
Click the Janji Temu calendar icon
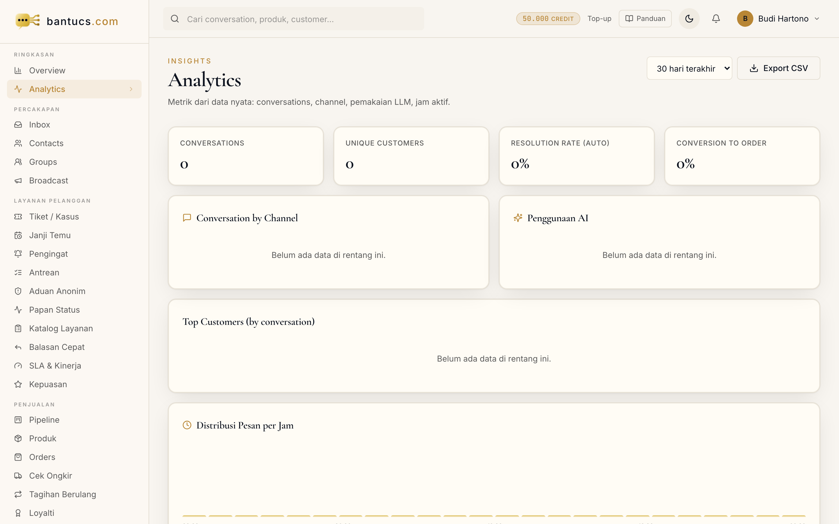click(x=18, y=235)
